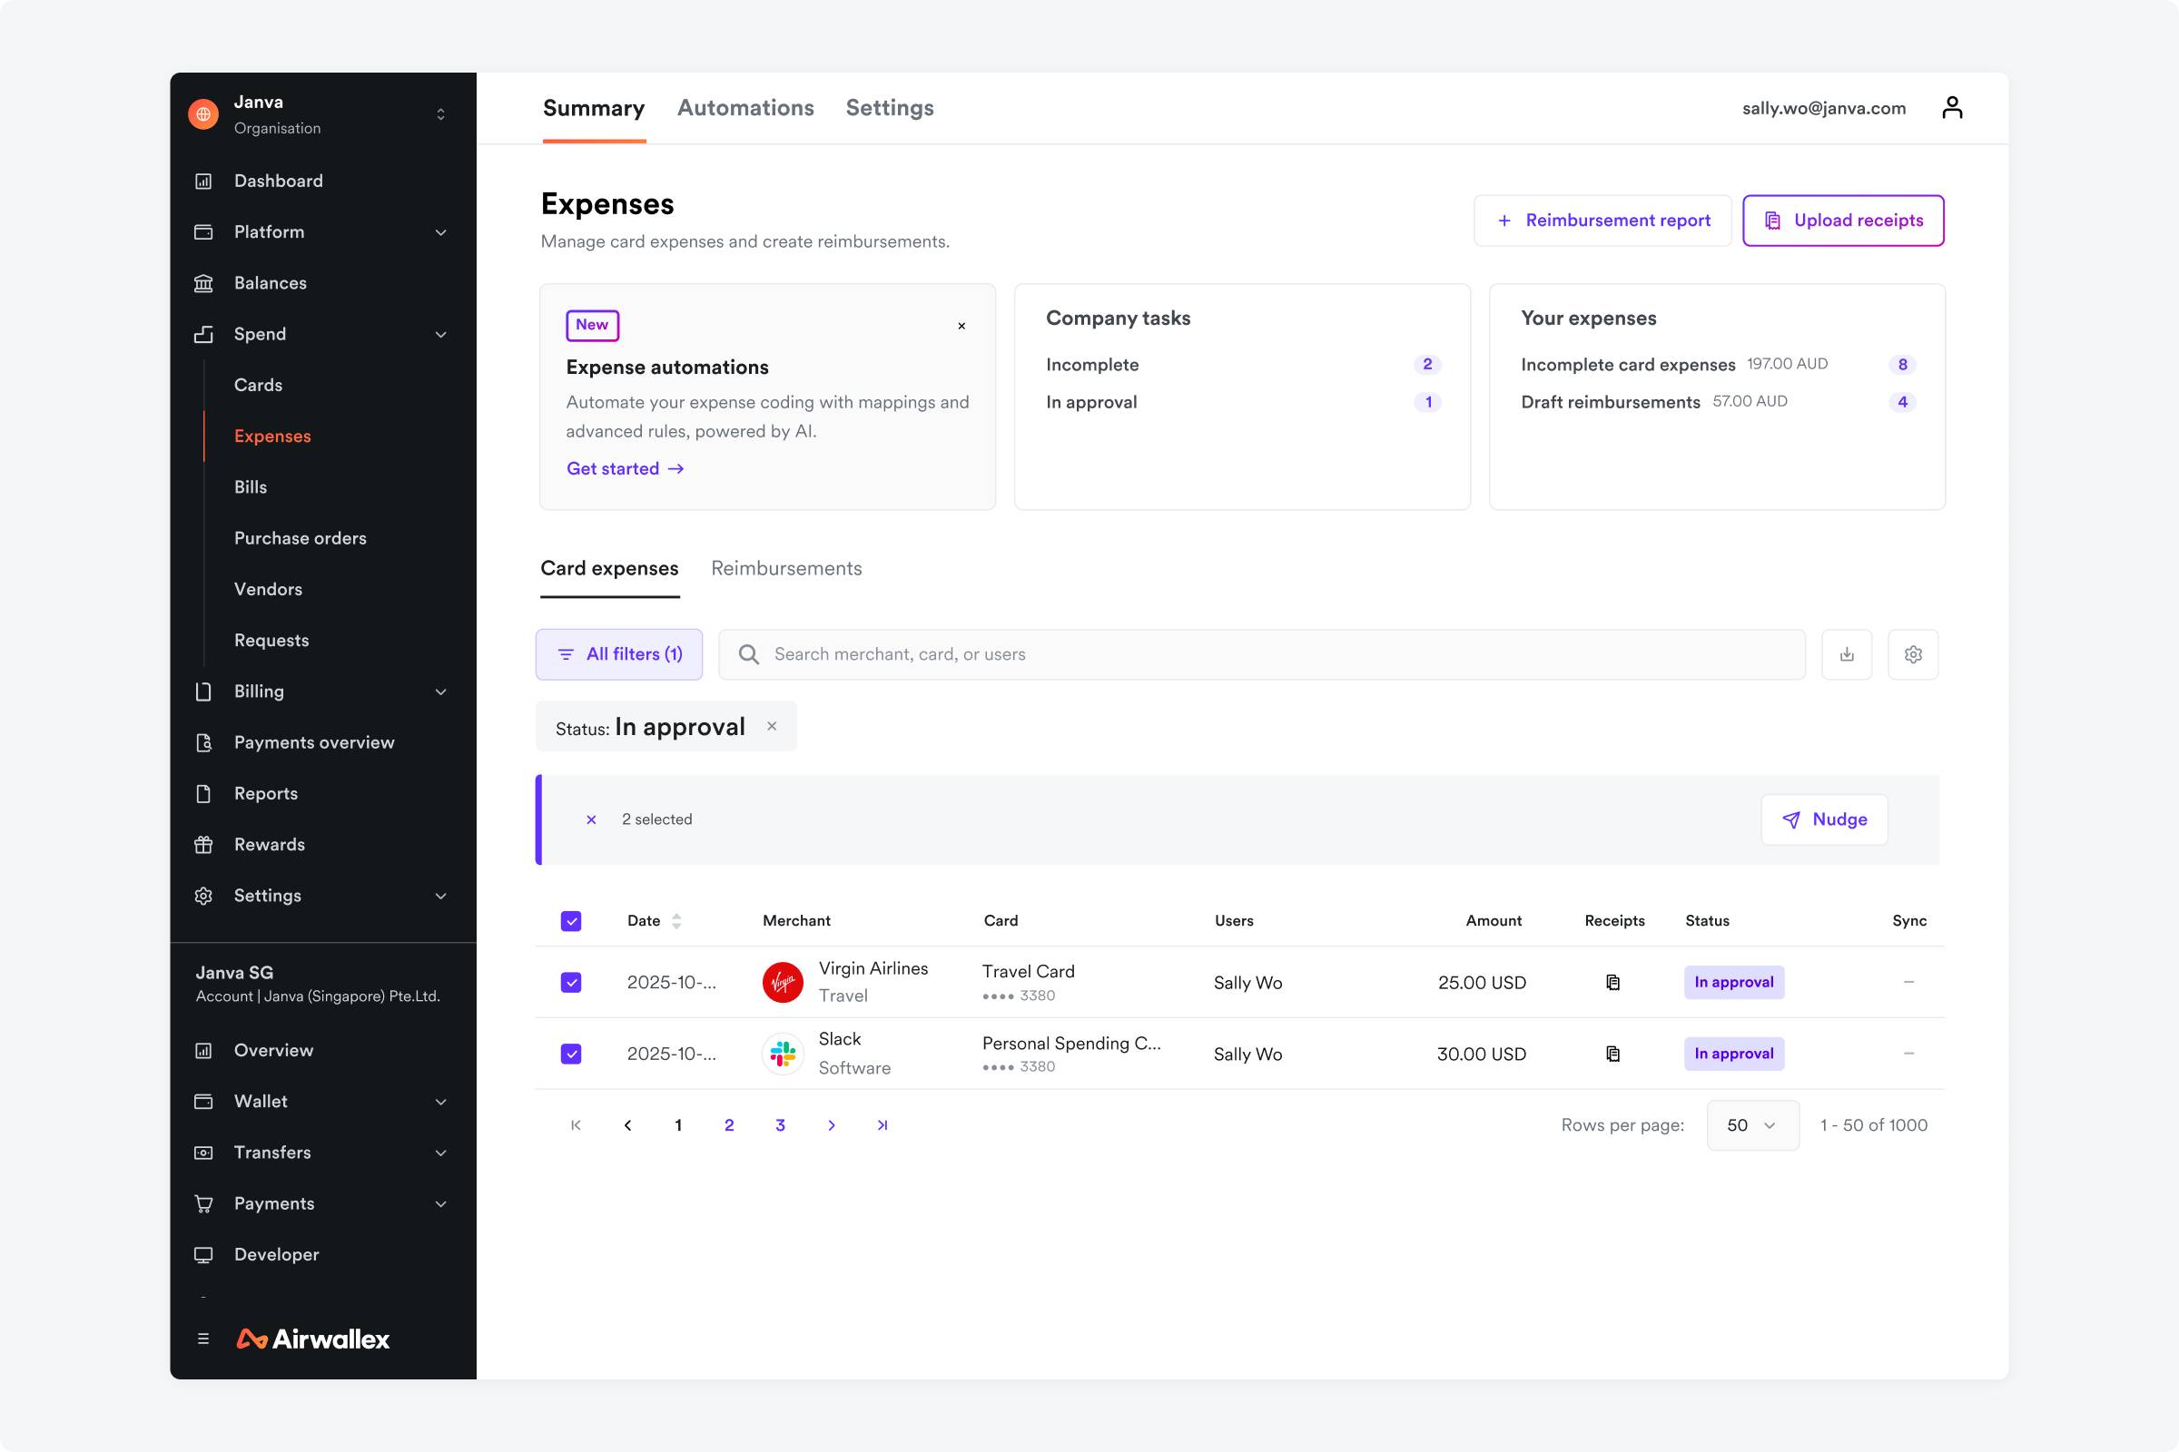
Task: Click the export download icon above the table
Action: point(1847,653)
